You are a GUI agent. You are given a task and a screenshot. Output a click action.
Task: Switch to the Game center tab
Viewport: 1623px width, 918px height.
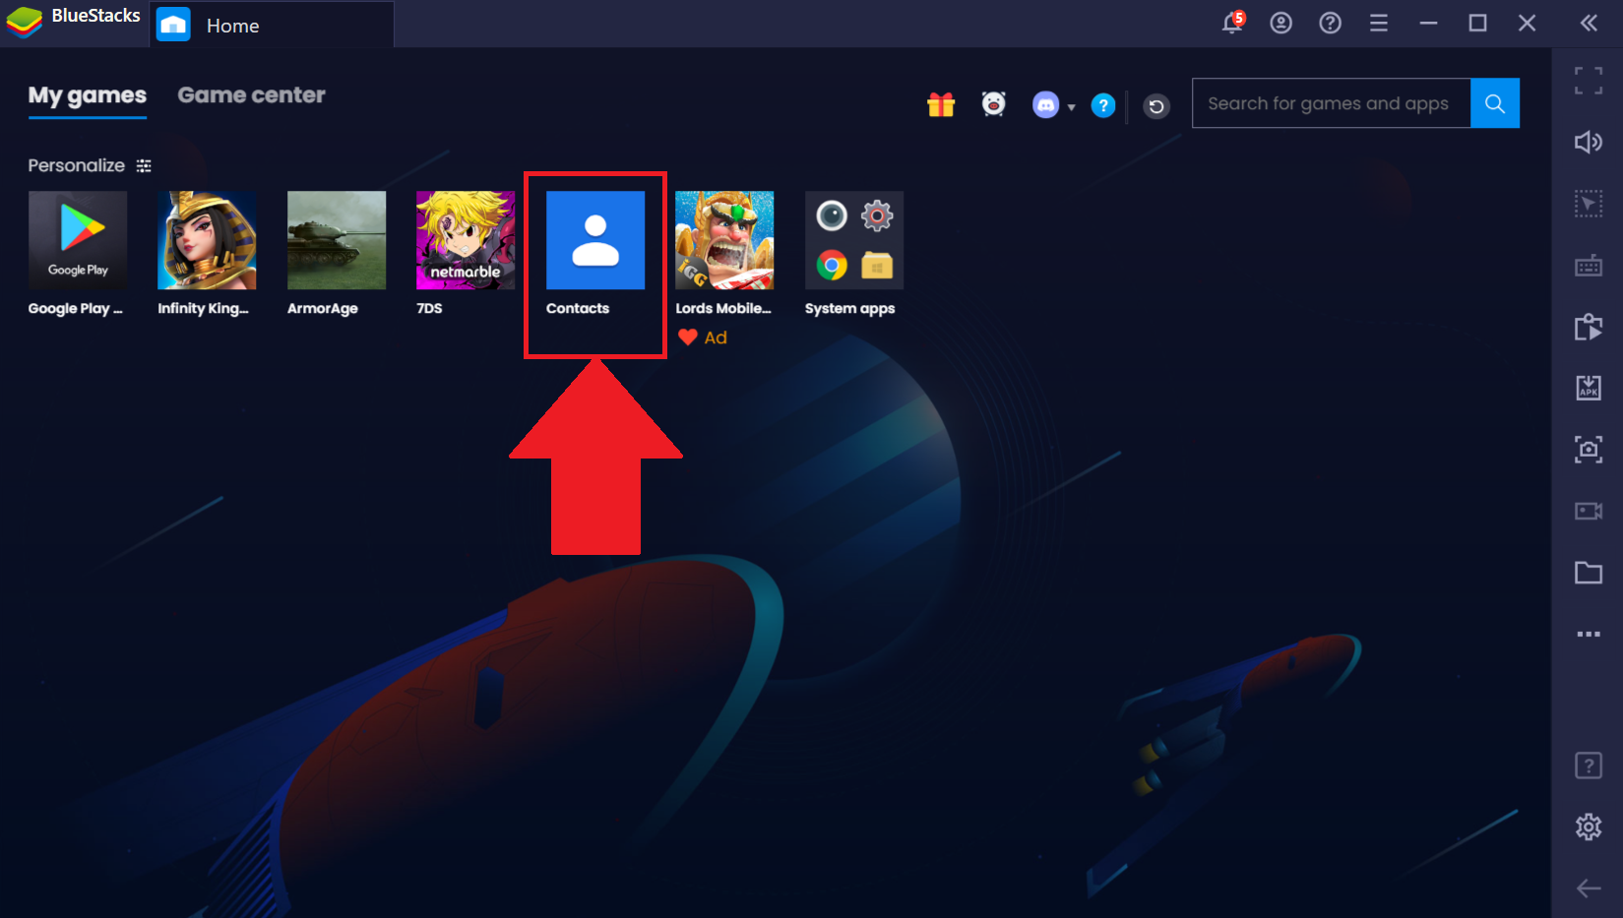(251, 95)
